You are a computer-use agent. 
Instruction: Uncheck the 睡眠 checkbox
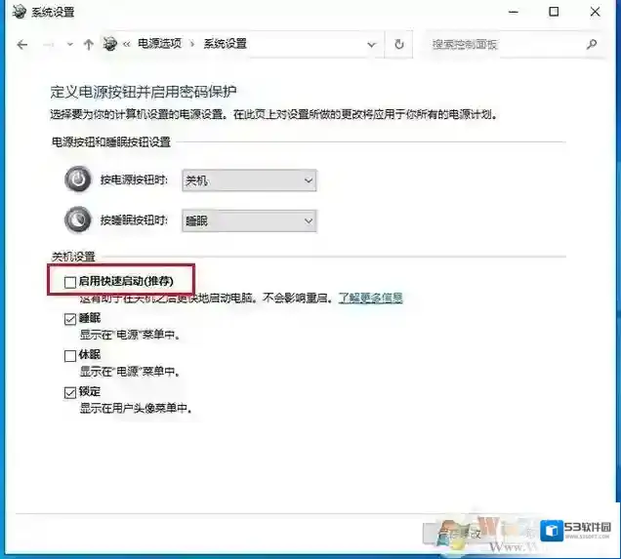pyautogui.click(x=69, y=319)
